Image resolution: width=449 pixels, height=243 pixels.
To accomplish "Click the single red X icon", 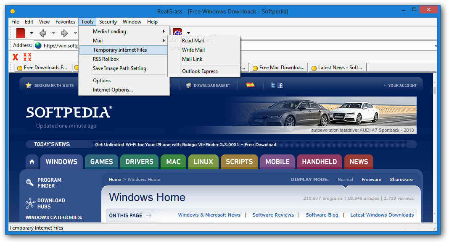I will [16, 57].
